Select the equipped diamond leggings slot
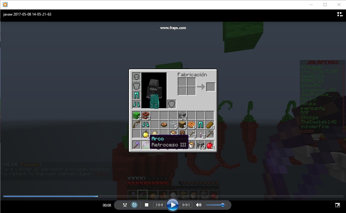The image size is (346, 213). coord(137,95)
